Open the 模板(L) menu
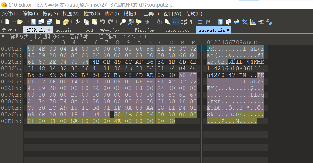Screen dimensions: 313x163 131,14
